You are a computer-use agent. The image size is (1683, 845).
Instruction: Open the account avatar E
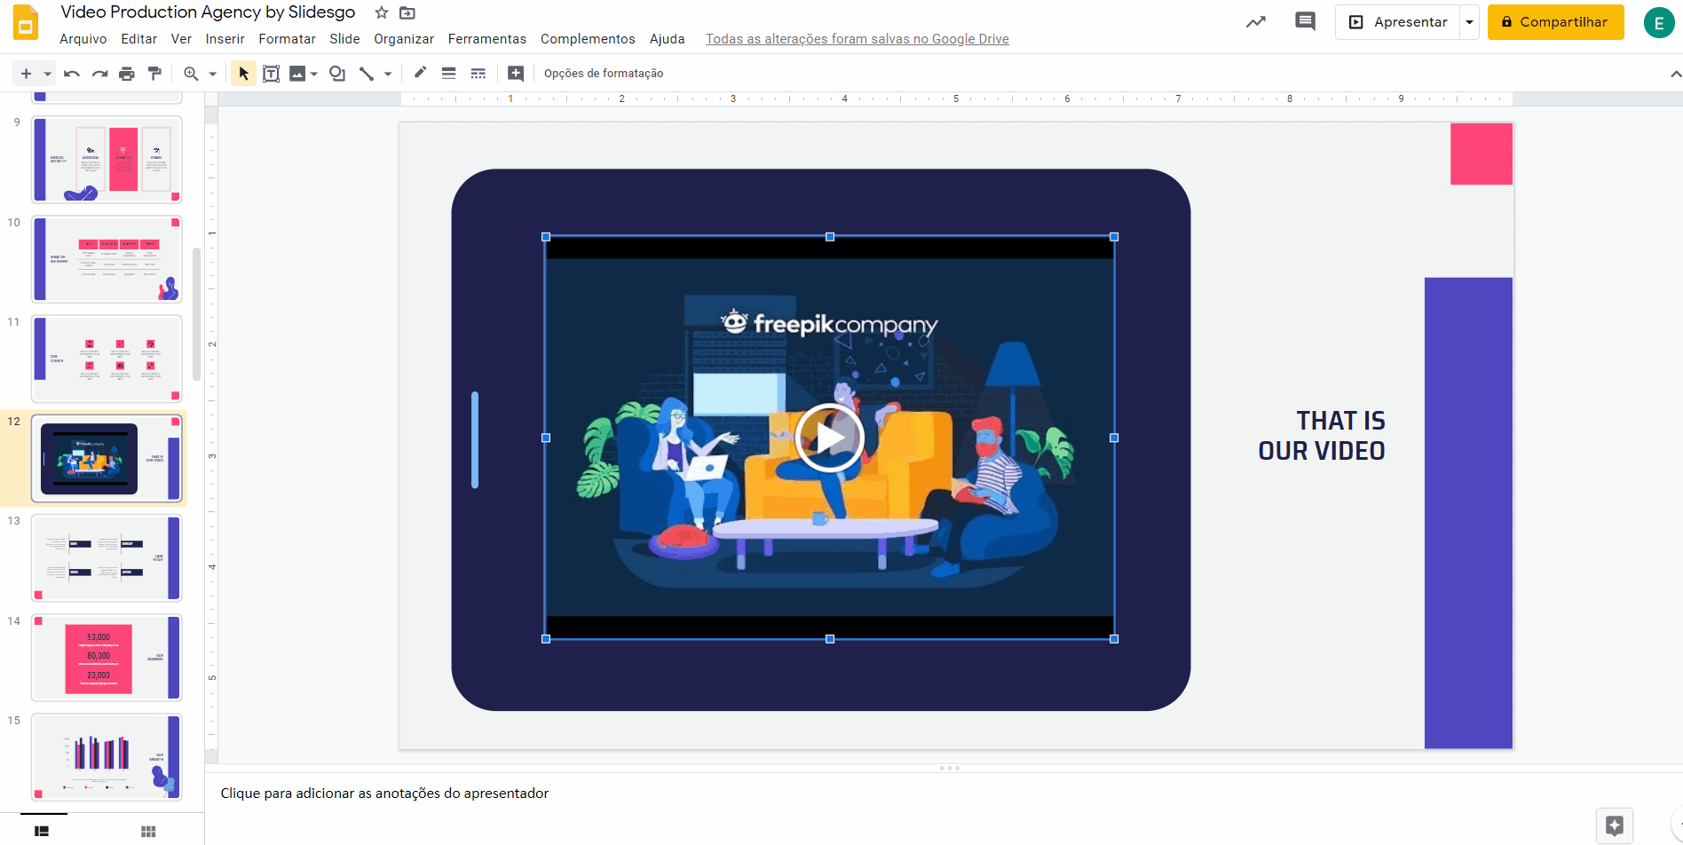pos(1658,22)
